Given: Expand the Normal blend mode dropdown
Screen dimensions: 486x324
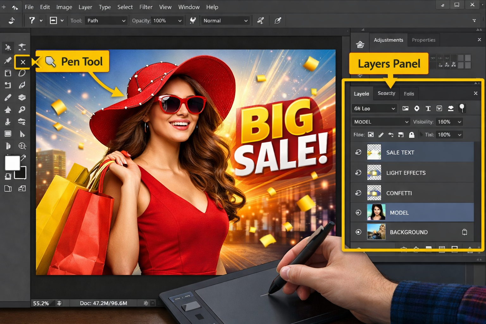Looking at the screenshot, I should [x=225, y=21].
